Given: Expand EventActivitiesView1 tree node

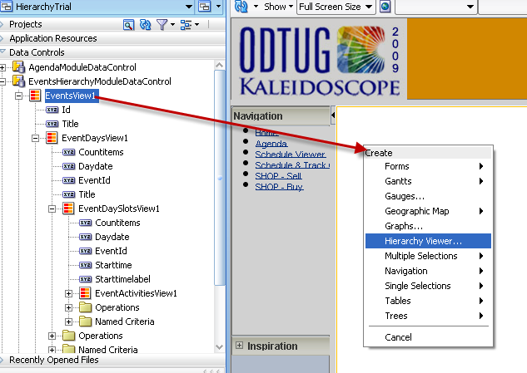Looking at the screenshot, I should (68, 293).
